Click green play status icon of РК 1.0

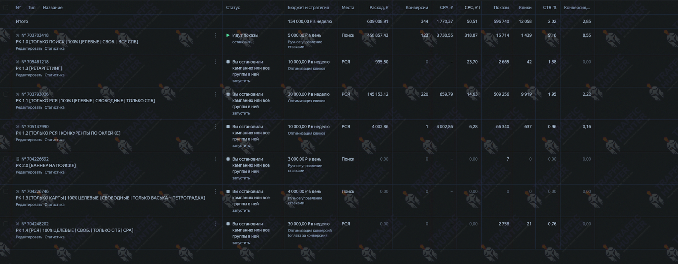tap(228, 35)
